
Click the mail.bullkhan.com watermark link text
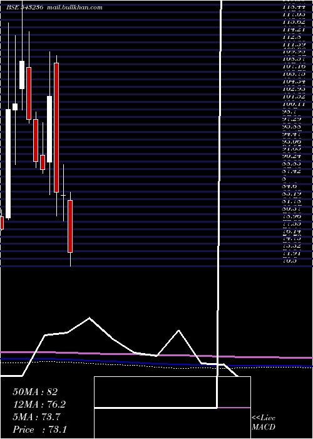[x=75, y=8]
